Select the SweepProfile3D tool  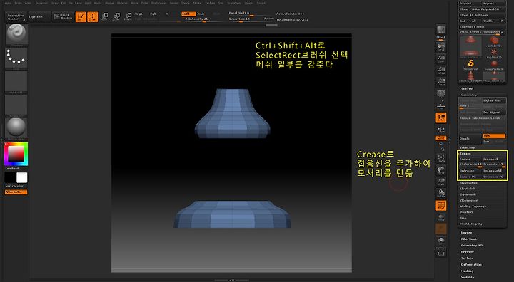[x=494, y=65]
